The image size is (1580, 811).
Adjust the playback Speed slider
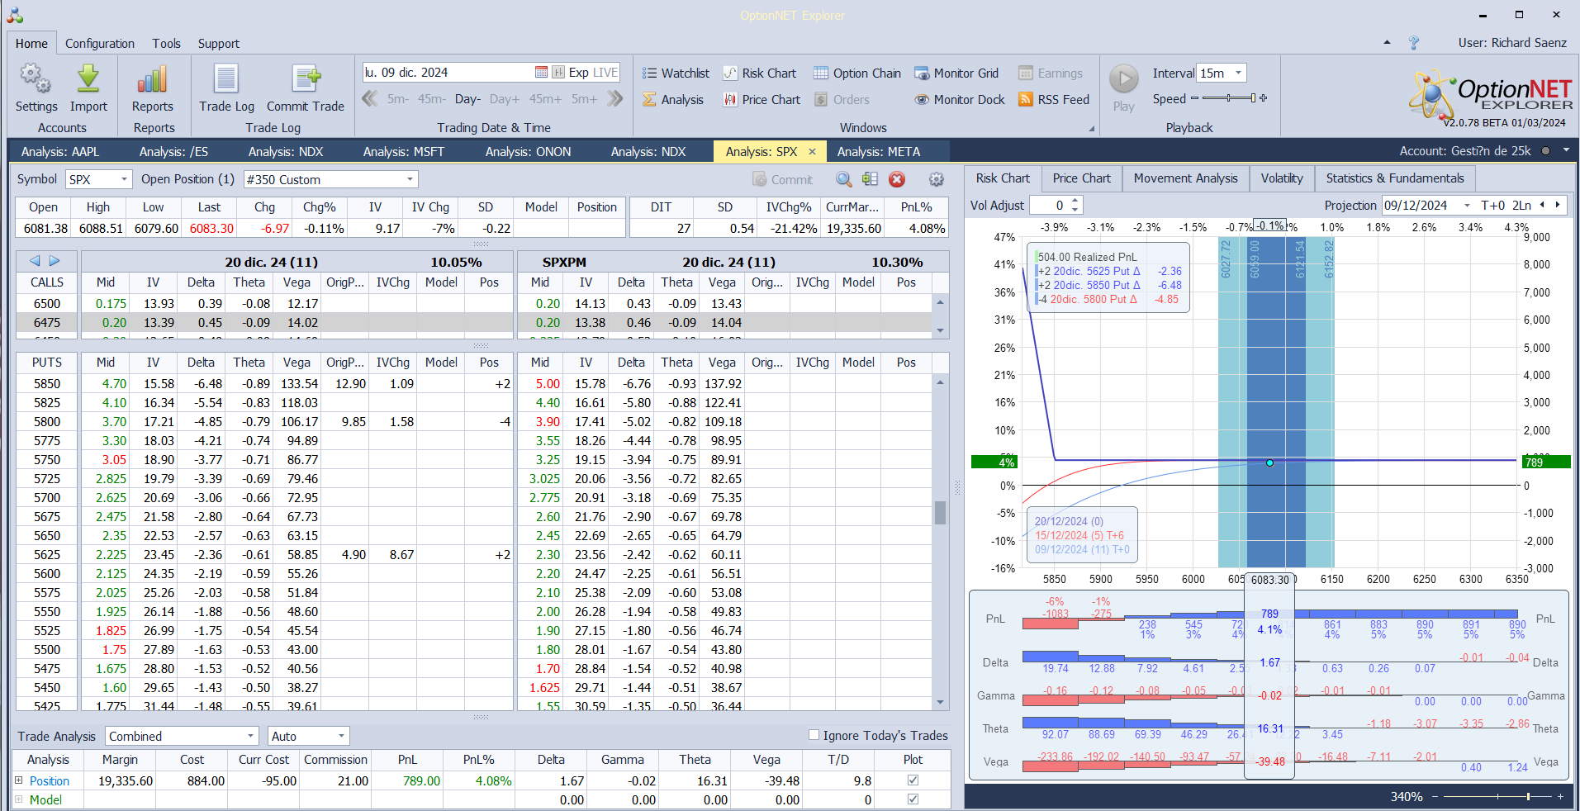coord(1229,98)
